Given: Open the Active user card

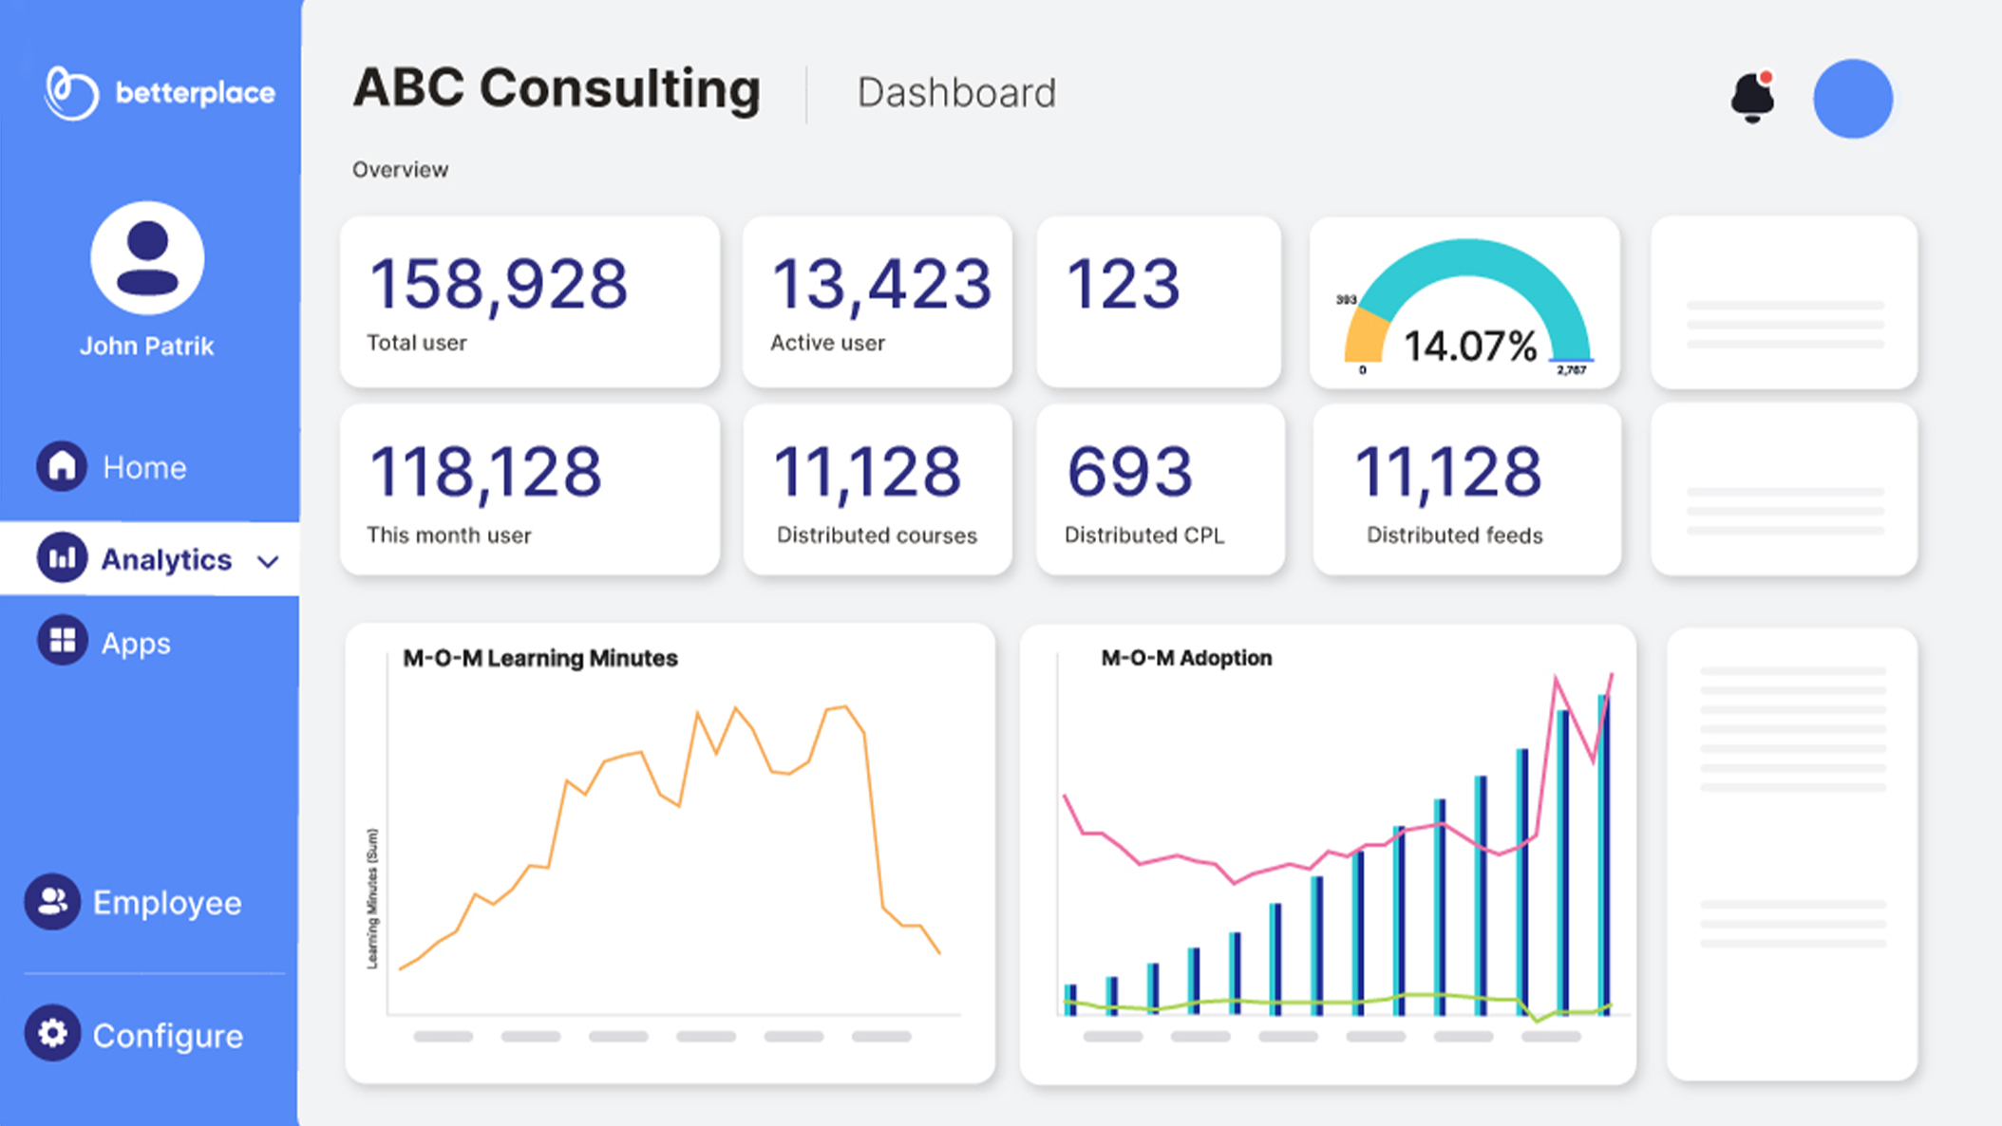Looking at the screenshot, I should (x=877, y=302).
